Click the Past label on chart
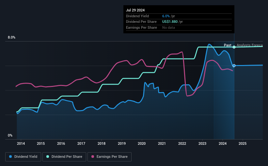268x166 pixels. tap(228, 45)
